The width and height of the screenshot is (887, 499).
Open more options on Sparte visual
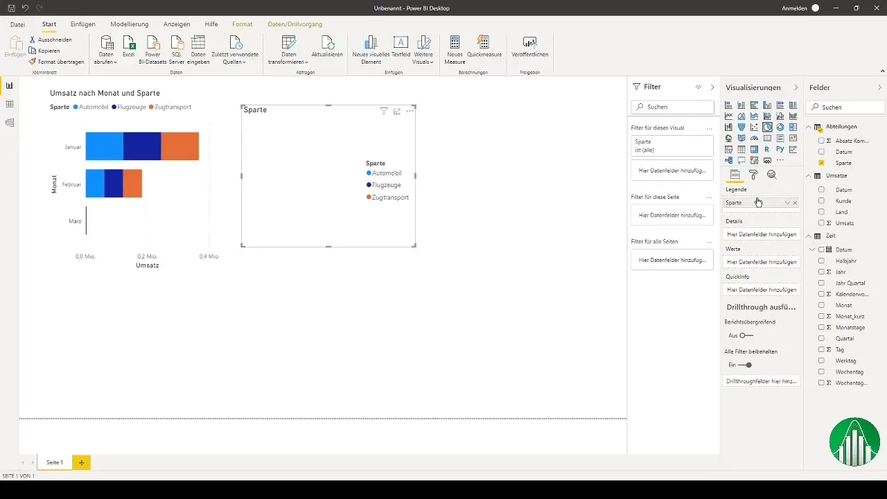410,111
